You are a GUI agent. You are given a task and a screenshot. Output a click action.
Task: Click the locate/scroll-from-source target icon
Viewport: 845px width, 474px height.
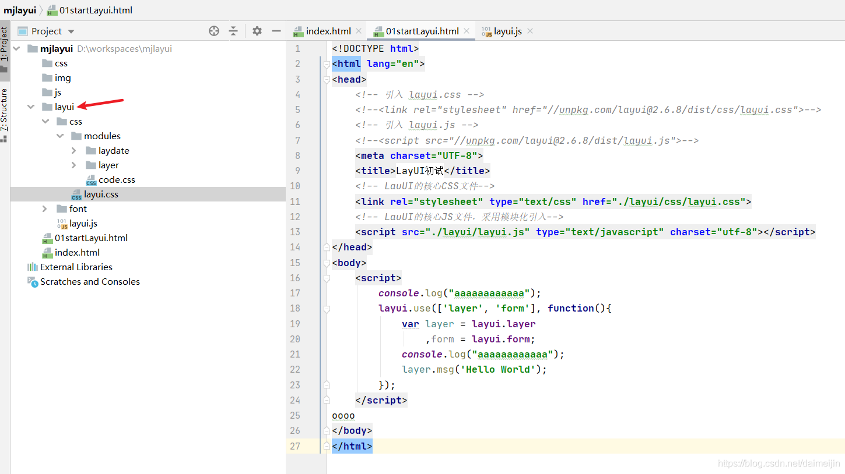tap(214, 31)
